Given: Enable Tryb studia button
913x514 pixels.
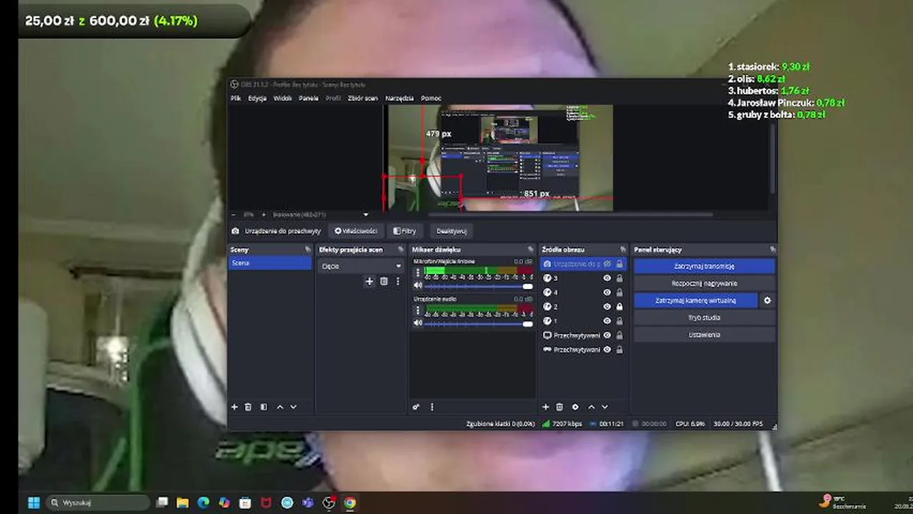Looking at the screenshot, I should tap(704, 318).
